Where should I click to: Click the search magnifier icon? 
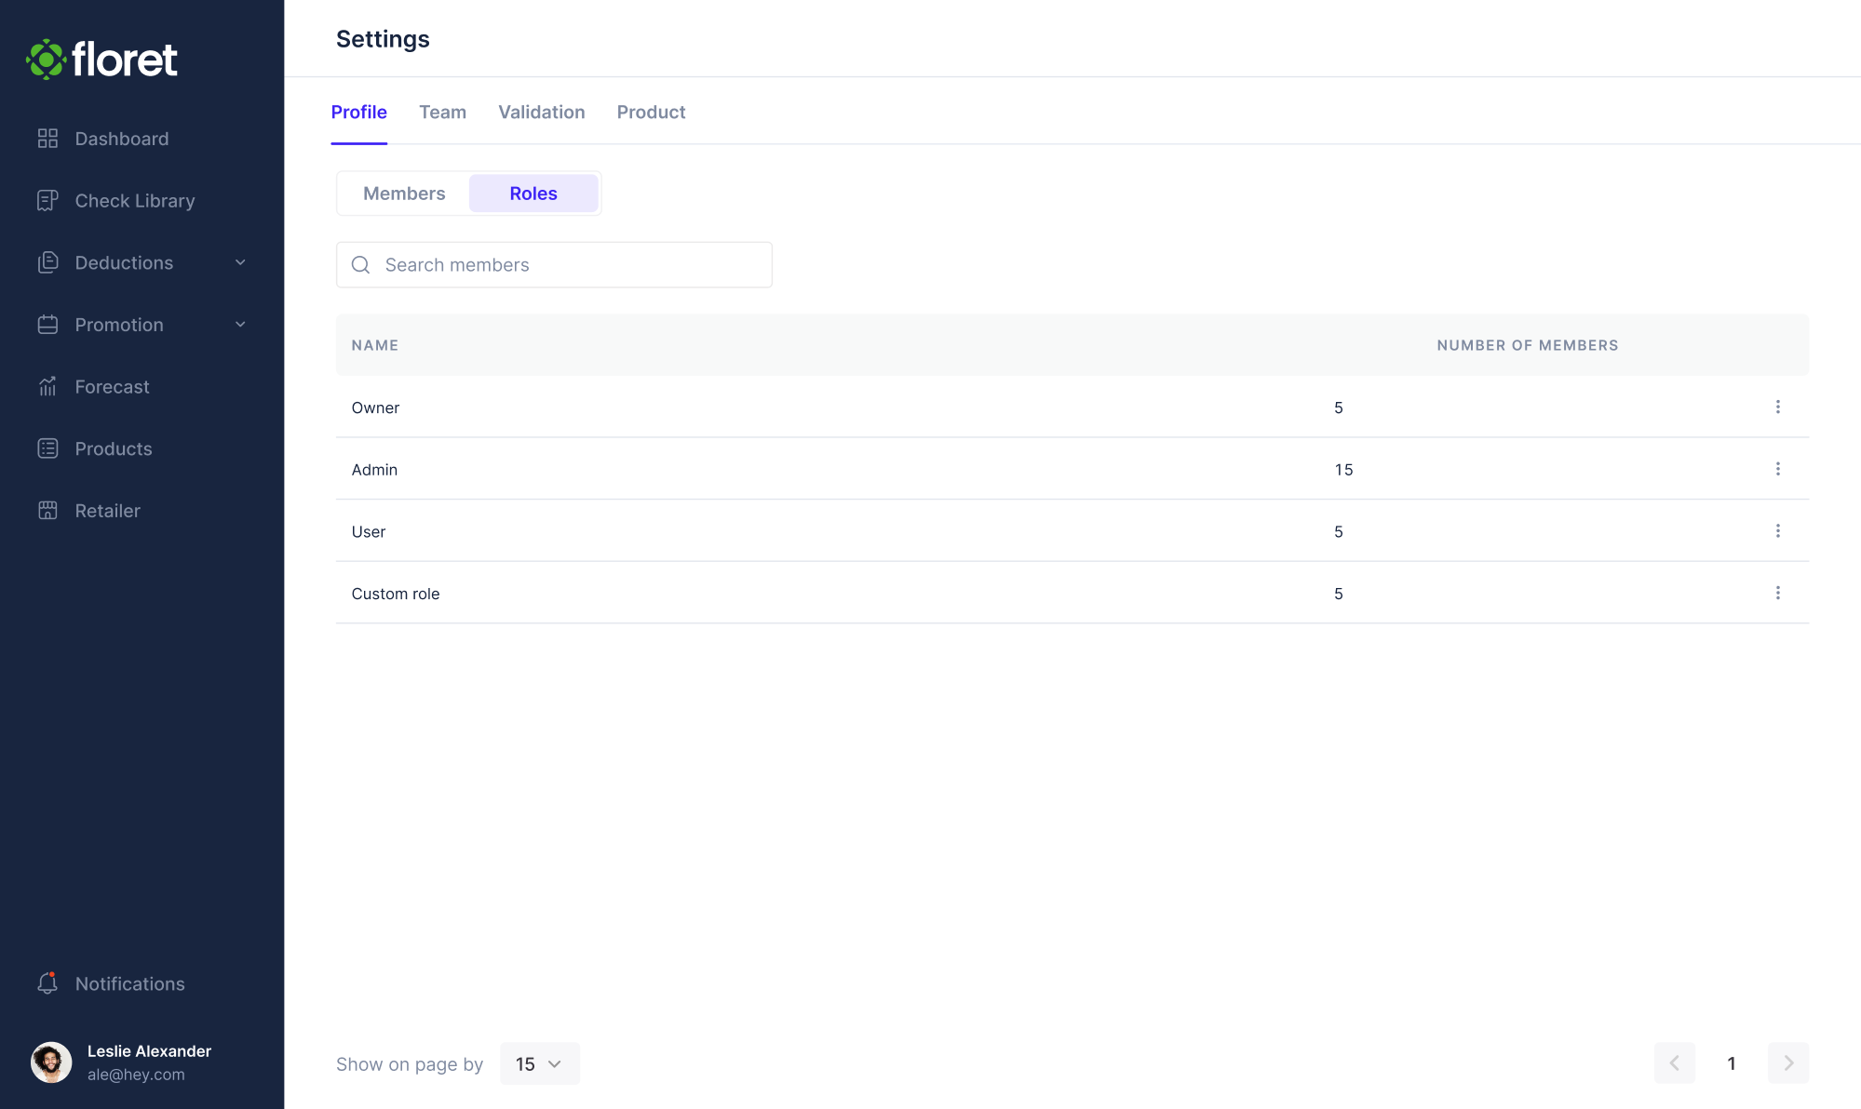pyautogui.click(x=360, y=264)
